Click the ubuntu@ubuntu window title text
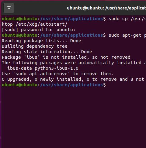 (x=106, y=8)
